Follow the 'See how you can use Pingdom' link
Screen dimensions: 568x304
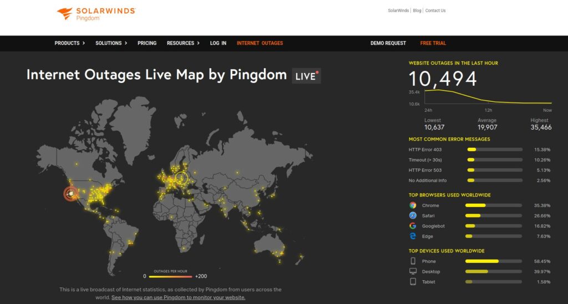tap(178, 297)
